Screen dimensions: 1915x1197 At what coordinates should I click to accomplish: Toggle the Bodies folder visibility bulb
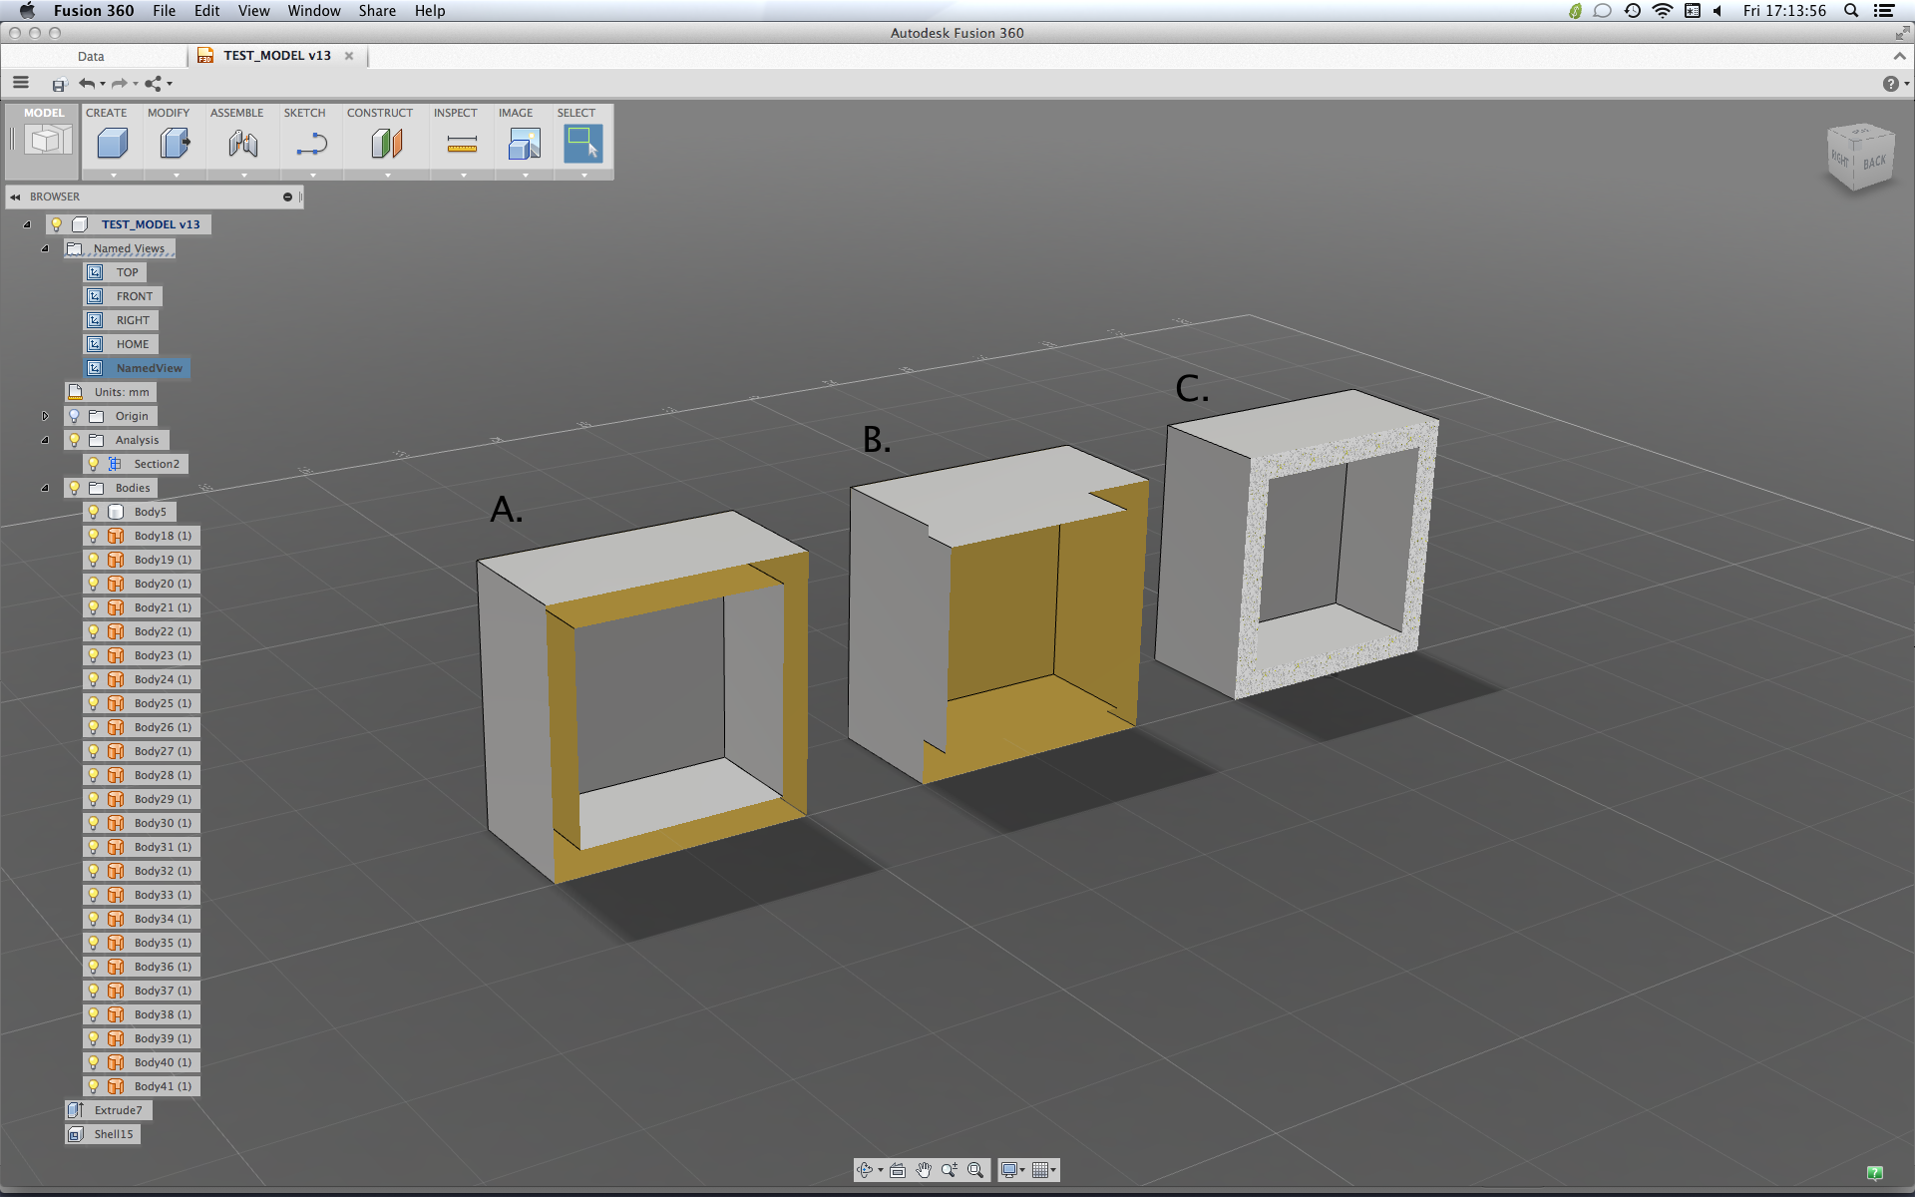click(74, 488)
